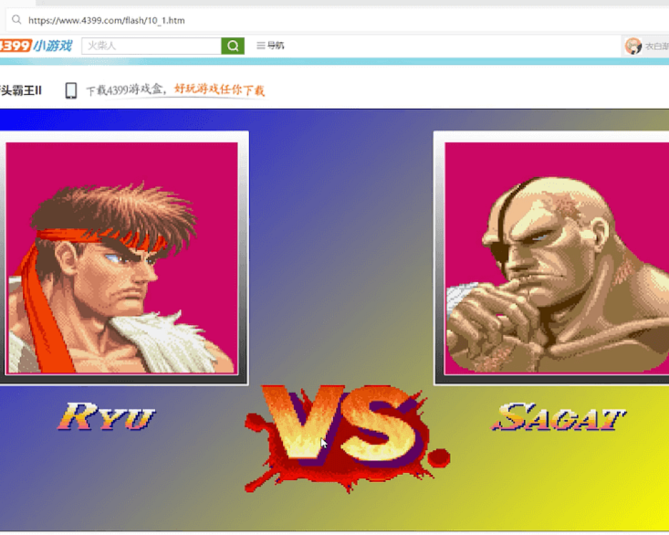The width and height of the screenshot is (669, 535).
Task: Focus the 火柴人 search input field
Action: pyautogui.click(x=151, y=45)
